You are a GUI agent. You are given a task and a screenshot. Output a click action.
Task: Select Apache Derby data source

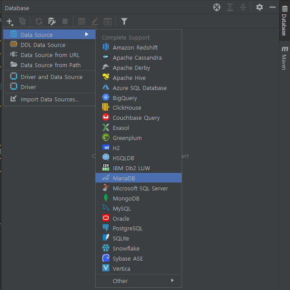click(x=139, y=68)
